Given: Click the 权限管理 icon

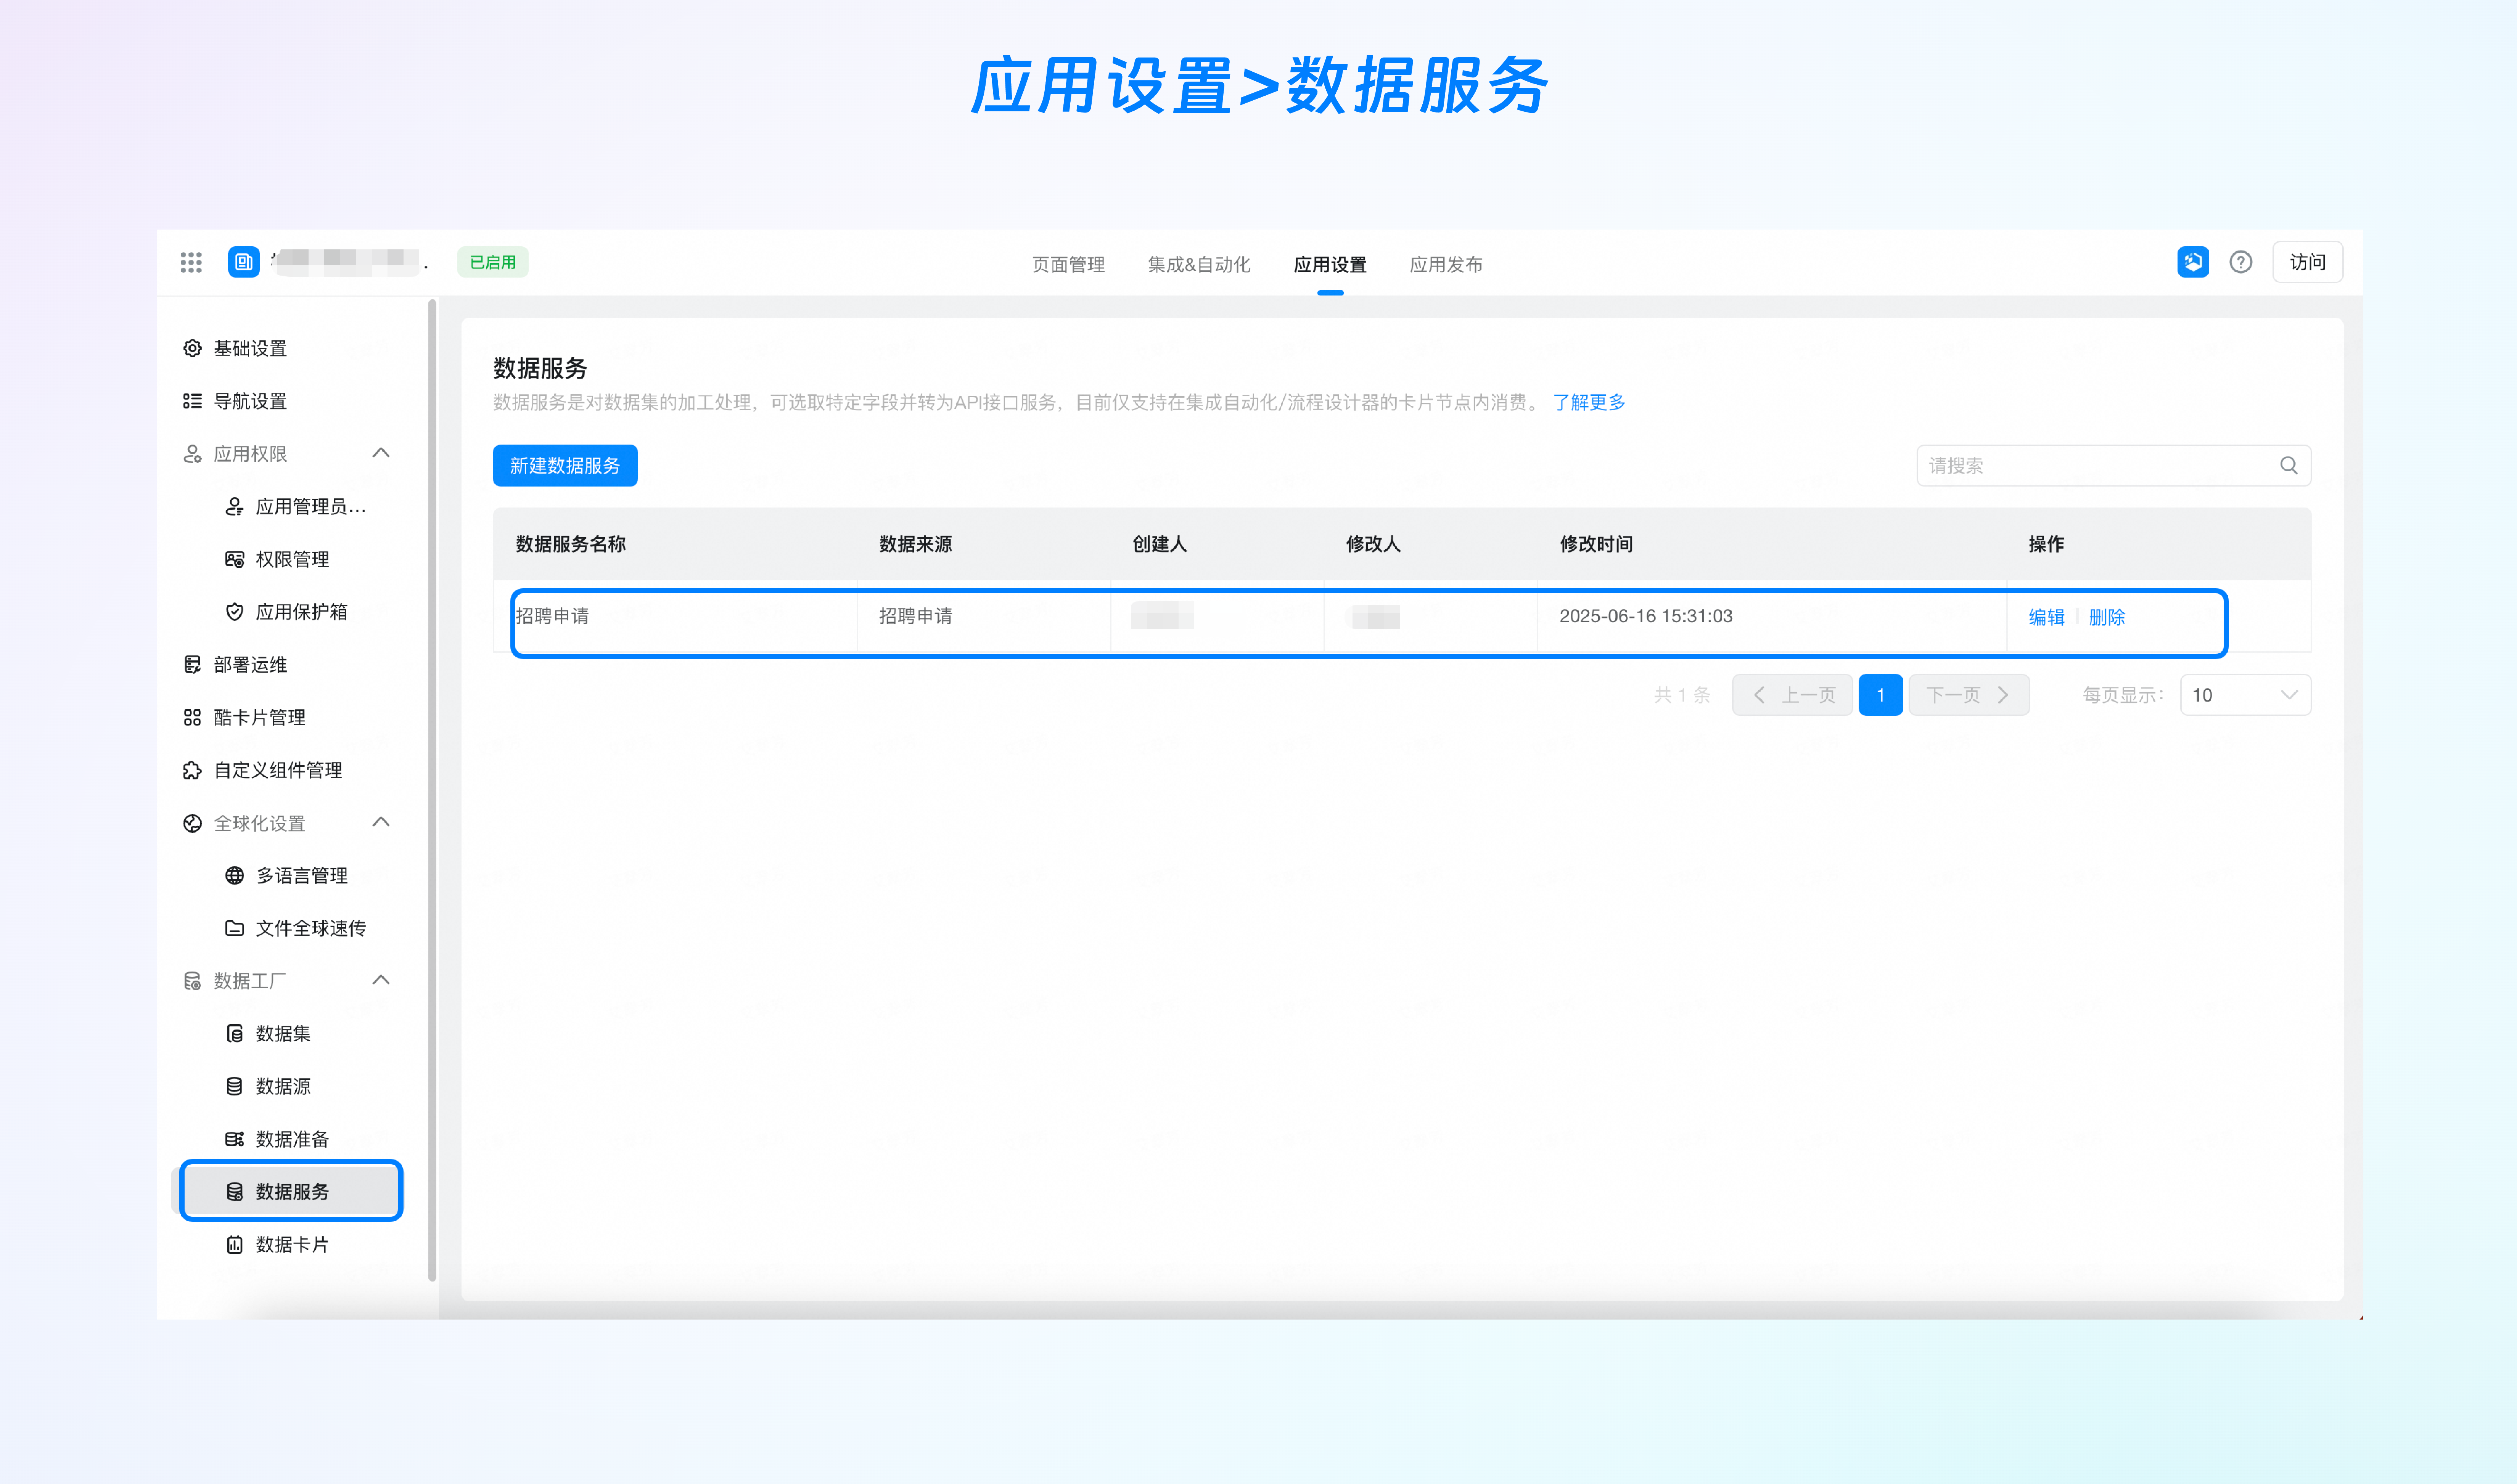Looking at the screenshot, I should [235, 559].
